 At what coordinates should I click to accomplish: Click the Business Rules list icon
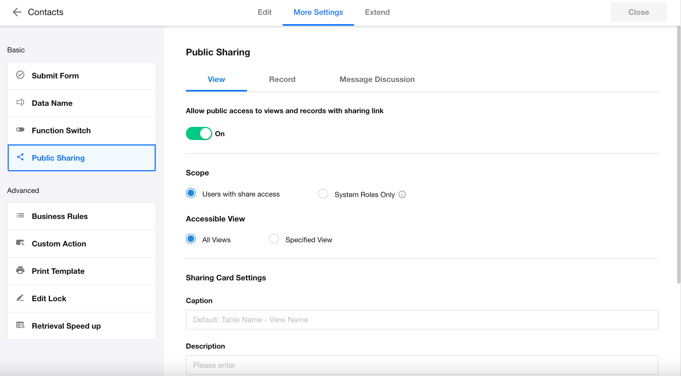20,216
